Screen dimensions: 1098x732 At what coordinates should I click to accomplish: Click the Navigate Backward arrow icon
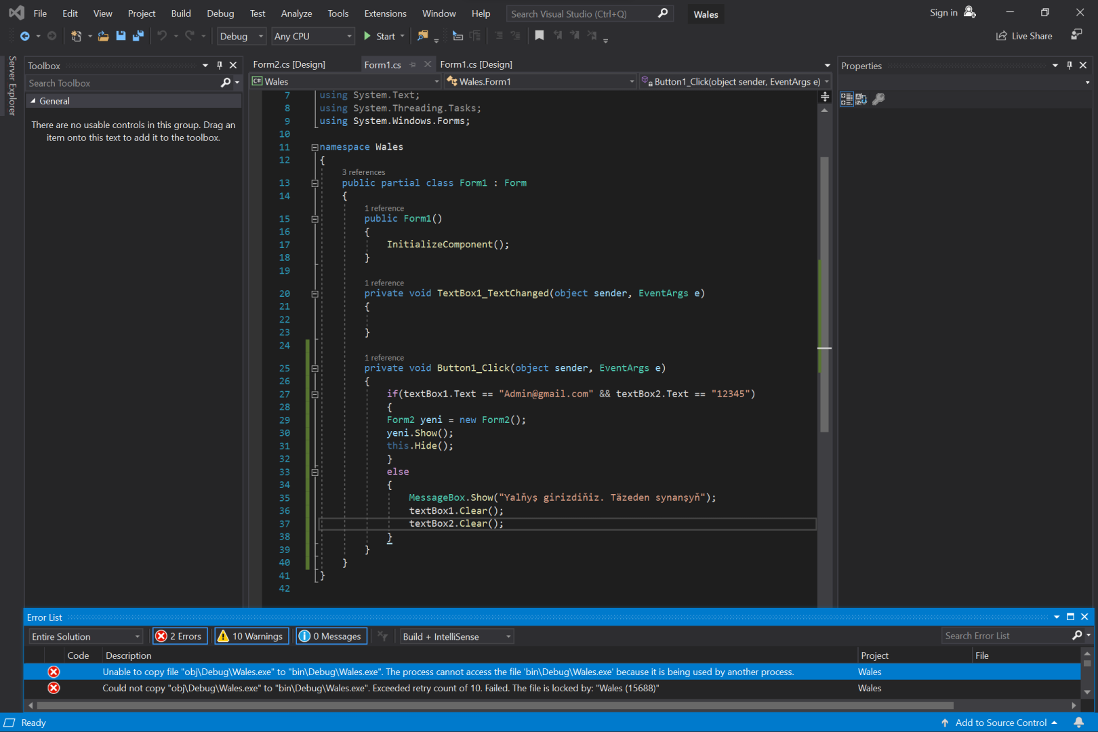[25, 36]
